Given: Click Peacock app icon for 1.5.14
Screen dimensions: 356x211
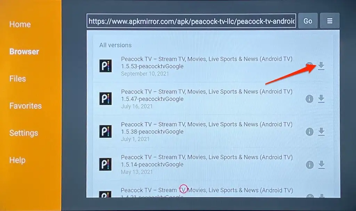Looking at the screenshot, I should click(105, 164).
